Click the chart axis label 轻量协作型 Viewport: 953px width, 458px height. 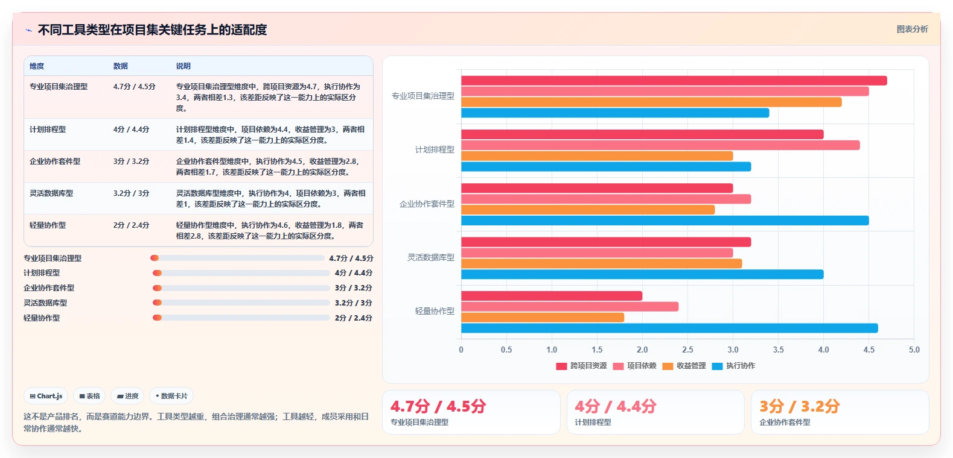[x=435, y=311]
